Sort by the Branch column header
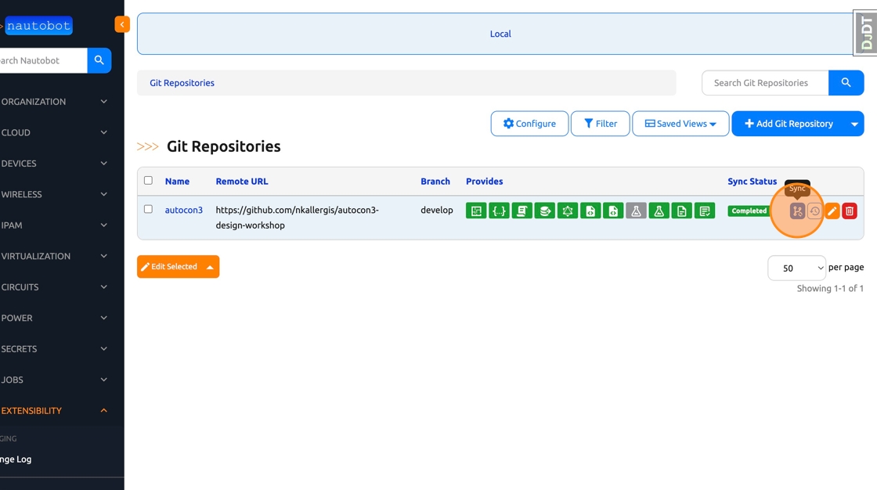This screenshot has width=877, height=490. click(435, 182)
